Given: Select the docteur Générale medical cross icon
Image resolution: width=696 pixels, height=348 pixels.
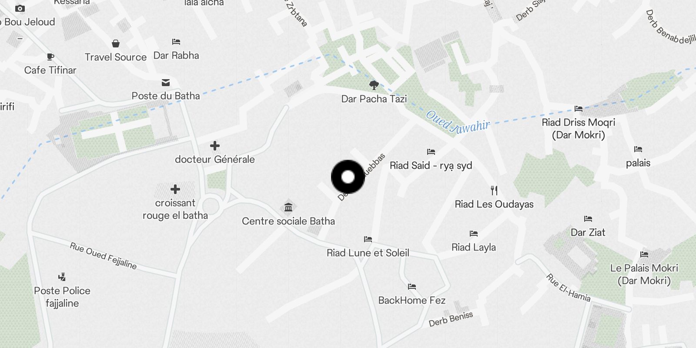Looking at the screenshot, I should pos(215,146).
